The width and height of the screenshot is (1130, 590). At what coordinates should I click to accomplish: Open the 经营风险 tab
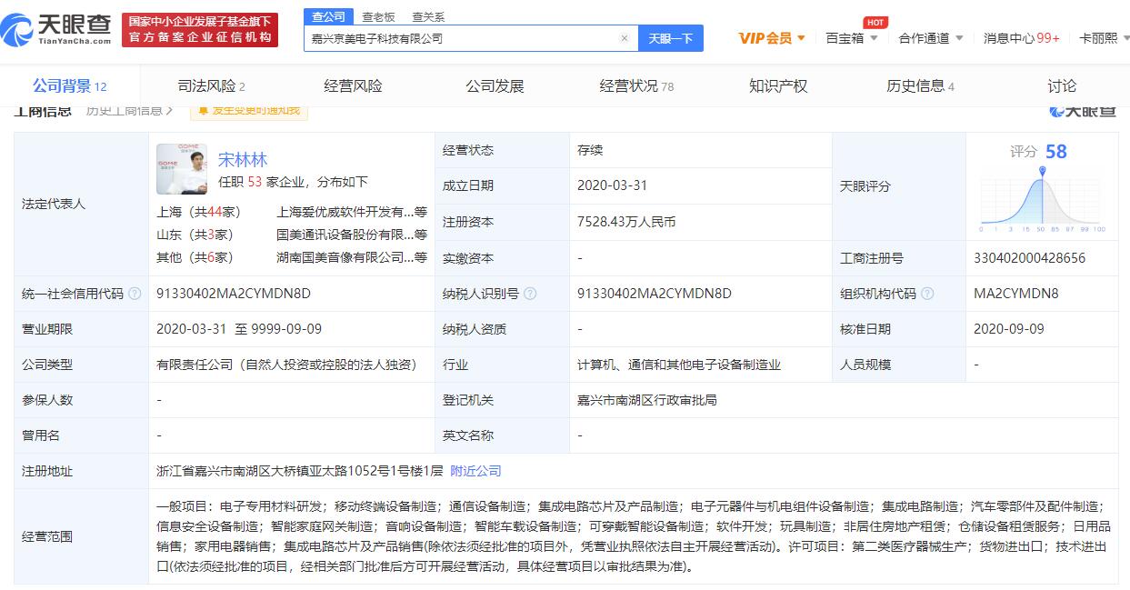click(353, 86)
